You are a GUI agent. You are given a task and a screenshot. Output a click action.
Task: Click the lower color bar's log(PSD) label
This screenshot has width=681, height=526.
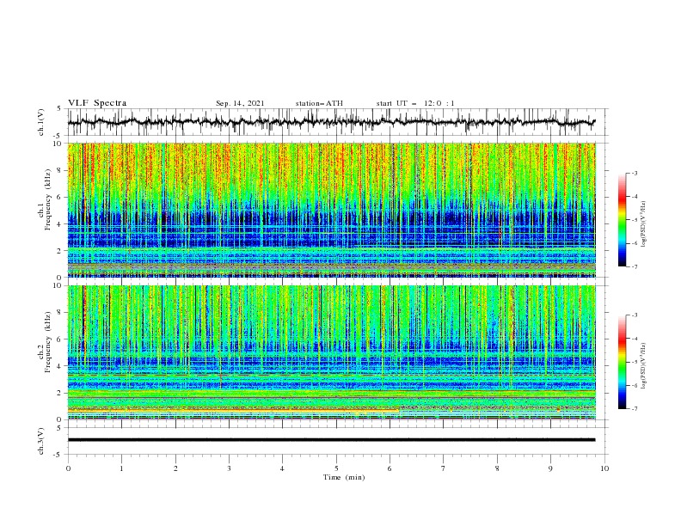coord(643,365)
